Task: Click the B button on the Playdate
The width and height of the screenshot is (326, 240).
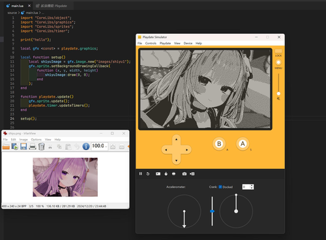Action: pos(219,143)
